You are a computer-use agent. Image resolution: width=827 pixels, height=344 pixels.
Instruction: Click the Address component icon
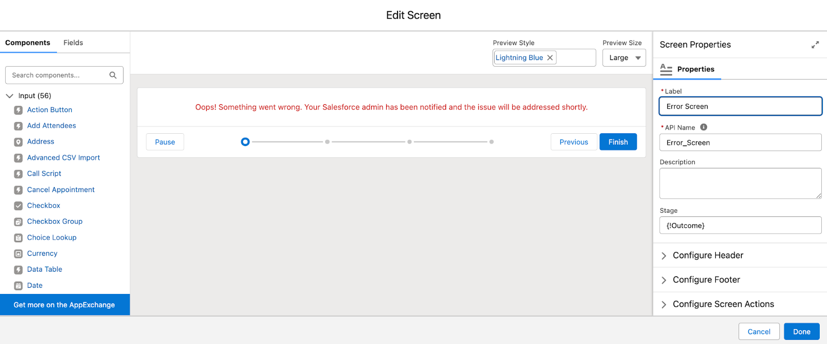[x=19, y=142]
